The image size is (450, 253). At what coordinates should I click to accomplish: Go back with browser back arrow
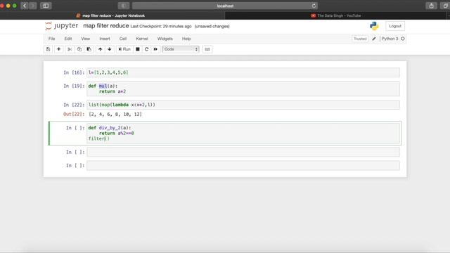click(25, 6)
